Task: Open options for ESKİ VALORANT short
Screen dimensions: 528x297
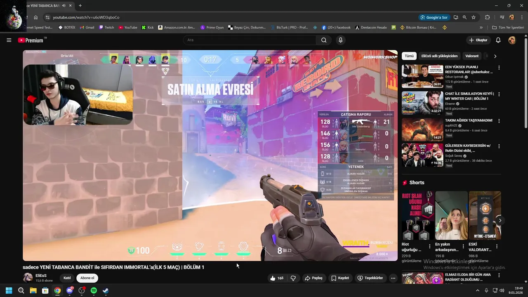Action: point(497,246)
